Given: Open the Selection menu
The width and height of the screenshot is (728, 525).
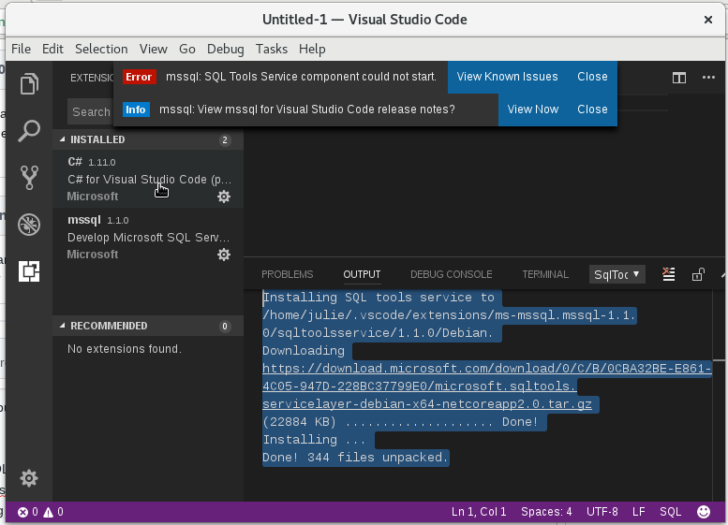Looking at the screenshot, I should (x=101, y=49).
